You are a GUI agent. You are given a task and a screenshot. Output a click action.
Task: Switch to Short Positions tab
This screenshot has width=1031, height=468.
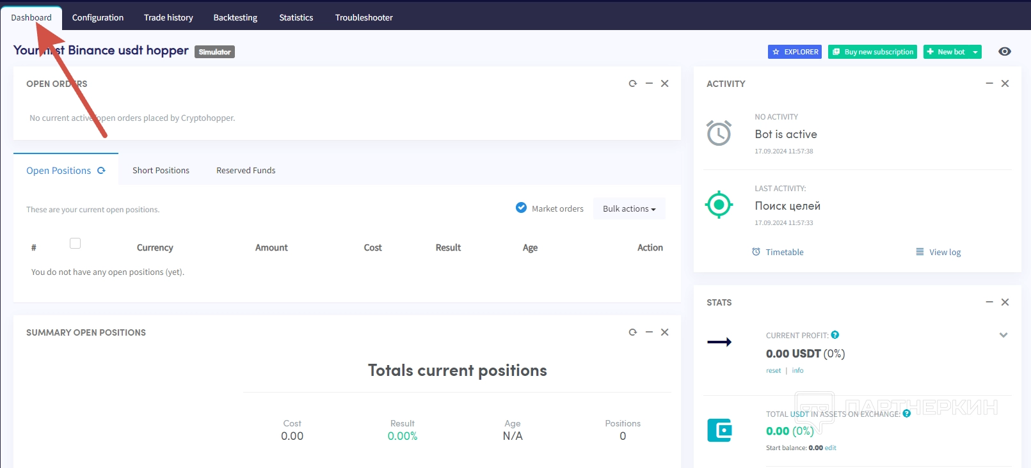[161, 171]
